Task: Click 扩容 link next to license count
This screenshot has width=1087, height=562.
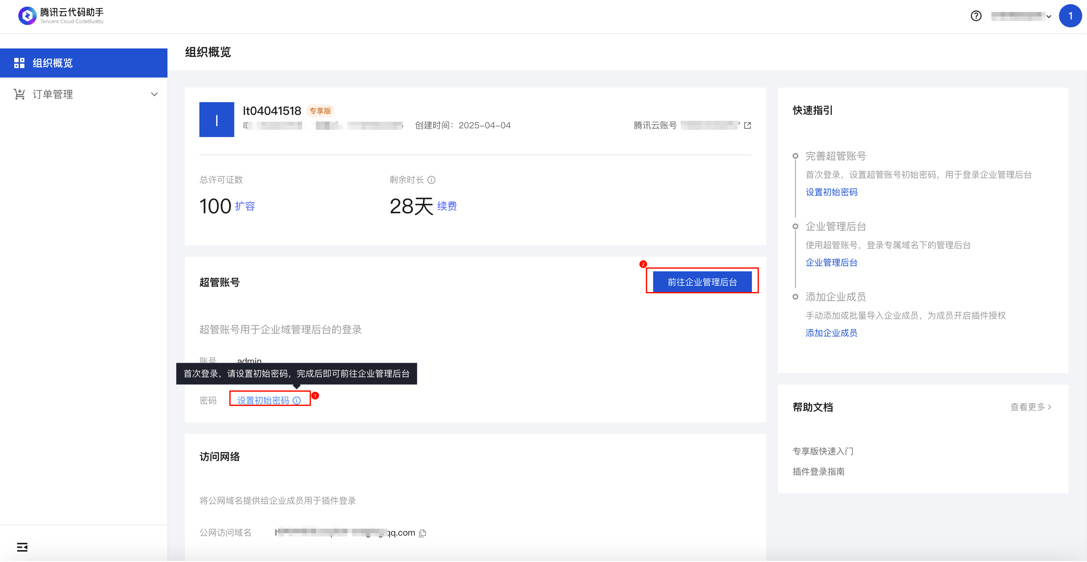Action: [x=245, y=206]
